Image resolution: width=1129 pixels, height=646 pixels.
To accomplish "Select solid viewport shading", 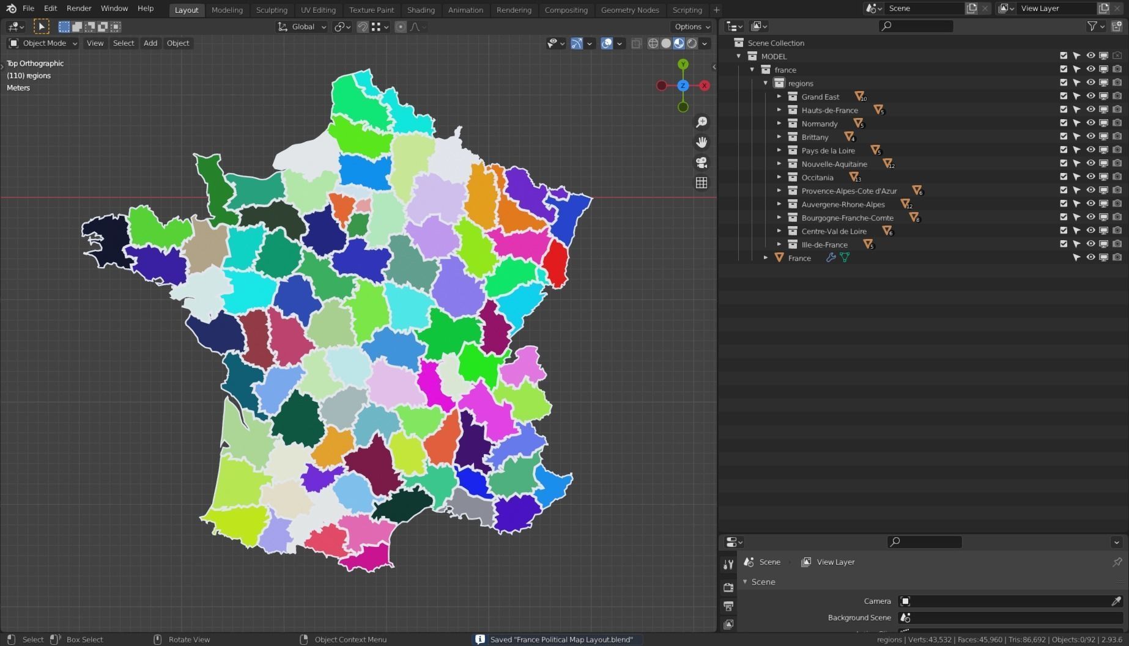I will click(666, 43).
